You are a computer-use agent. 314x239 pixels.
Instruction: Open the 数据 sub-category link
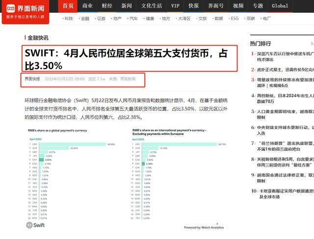coord(218,19)
